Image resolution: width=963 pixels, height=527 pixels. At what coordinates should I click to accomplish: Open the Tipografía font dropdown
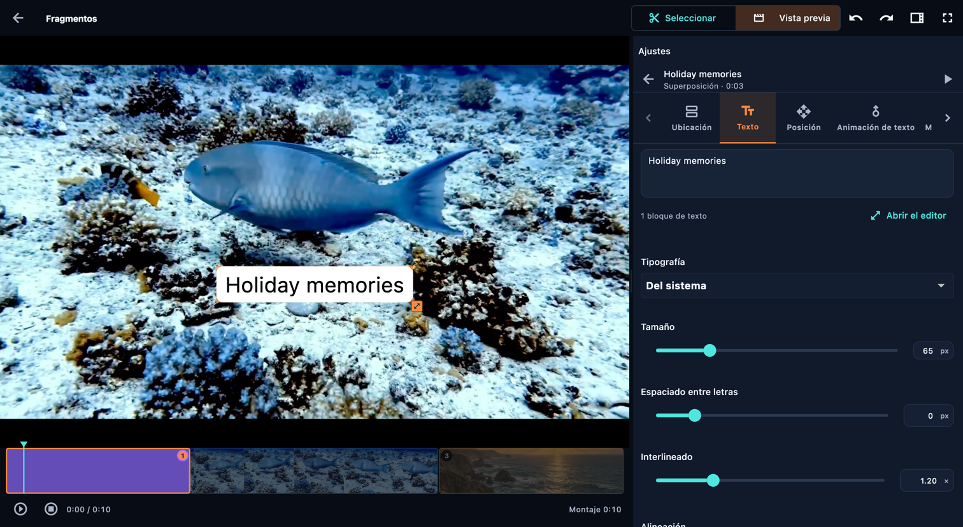[x=797, y=286]
